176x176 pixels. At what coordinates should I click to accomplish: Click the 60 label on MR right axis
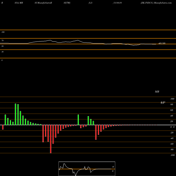click(x=172, y=110)
